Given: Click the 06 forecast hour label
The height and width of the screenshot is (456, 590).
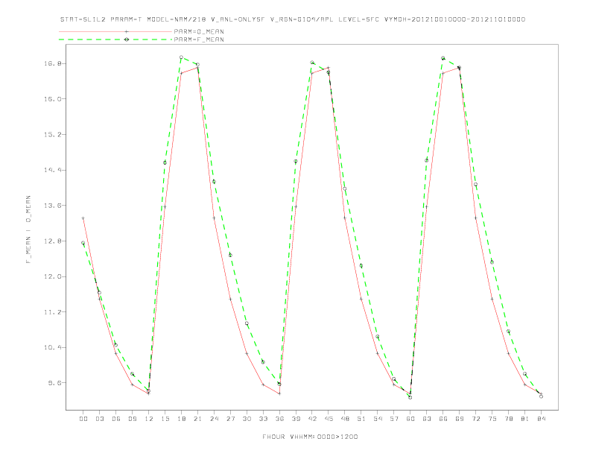Looking at the screenshot, I should [x=116, y=419].
